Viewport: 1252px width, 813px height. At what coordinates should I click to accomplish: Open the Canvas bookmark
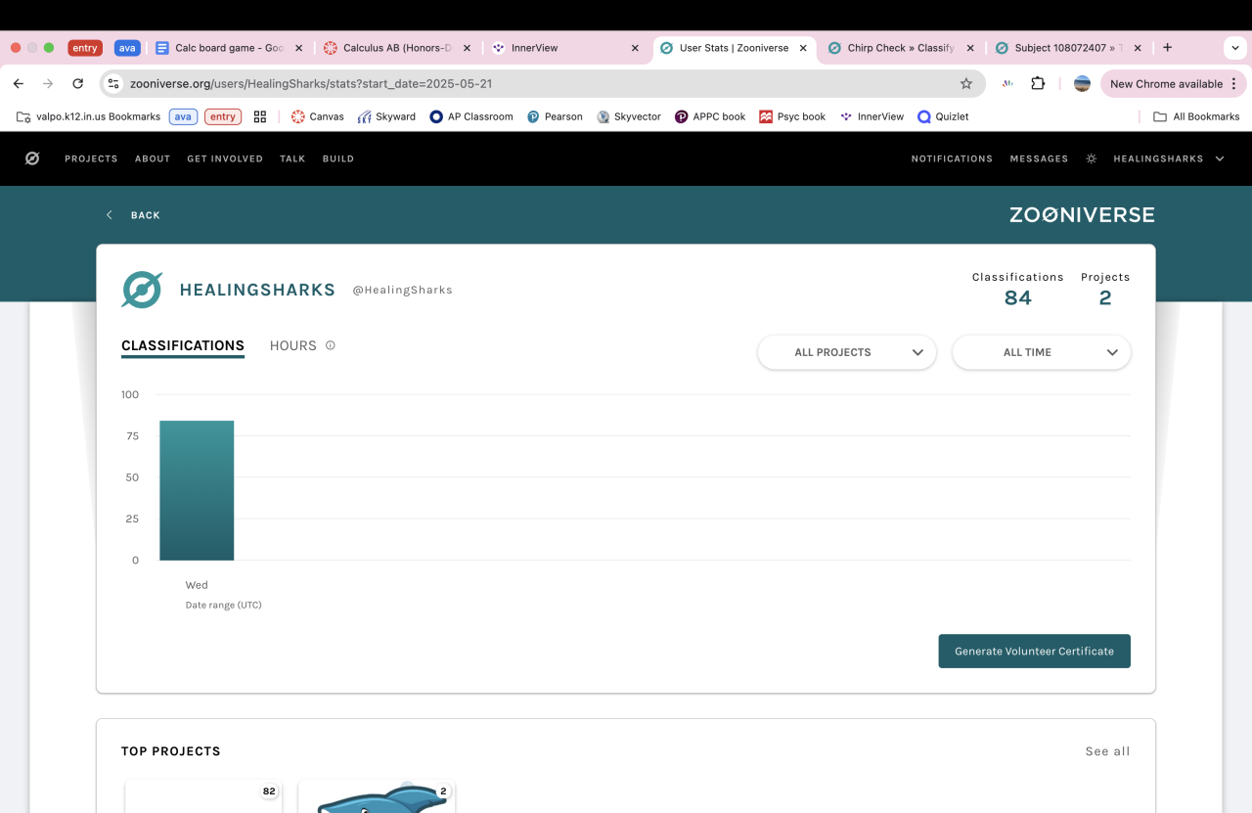(318, 116)
